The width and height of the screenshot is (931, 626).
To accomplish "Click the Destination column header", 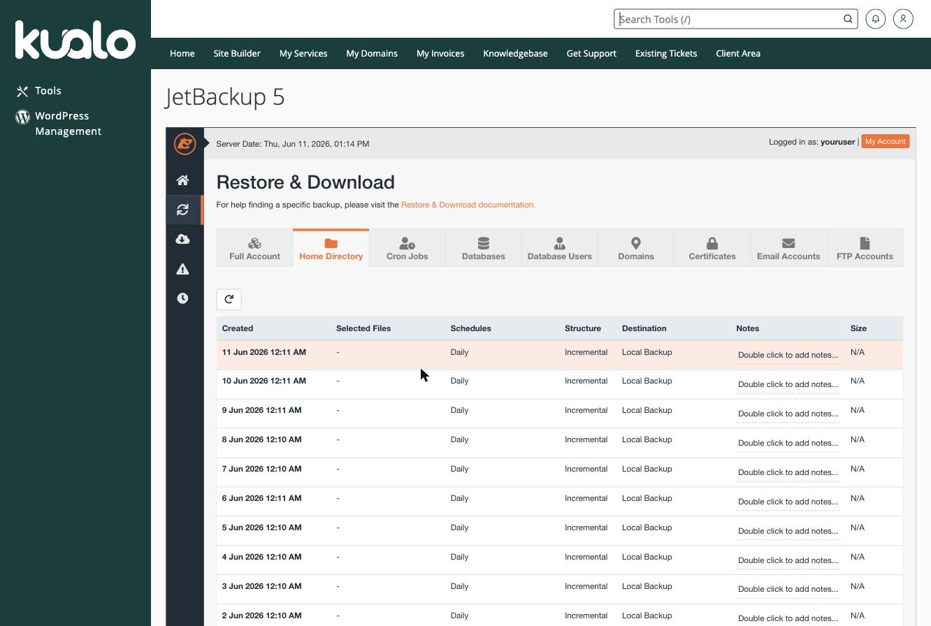I will tap(644, 328).
